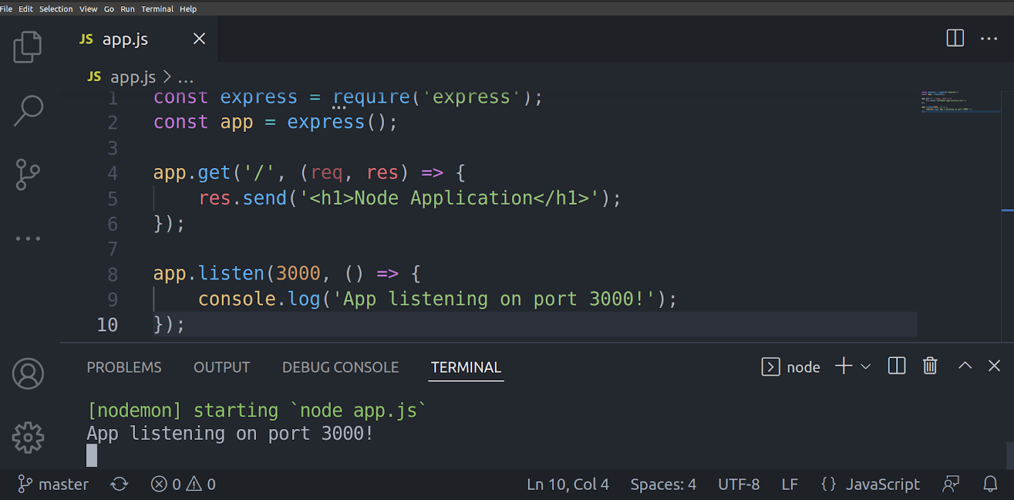Split the terminal
The width and height of the screenshot is (1014, 500).
coord(897,366)
